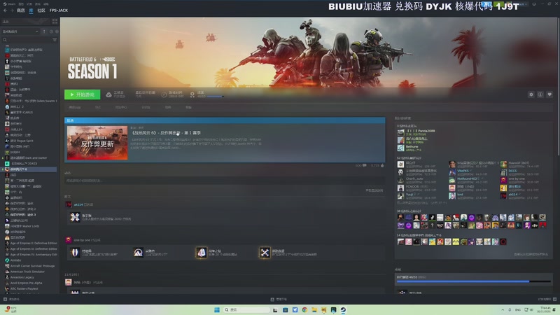This screenshot has height=315, width=560.
Task: Click the news comments bubble icon
Action: click(364, 166)
